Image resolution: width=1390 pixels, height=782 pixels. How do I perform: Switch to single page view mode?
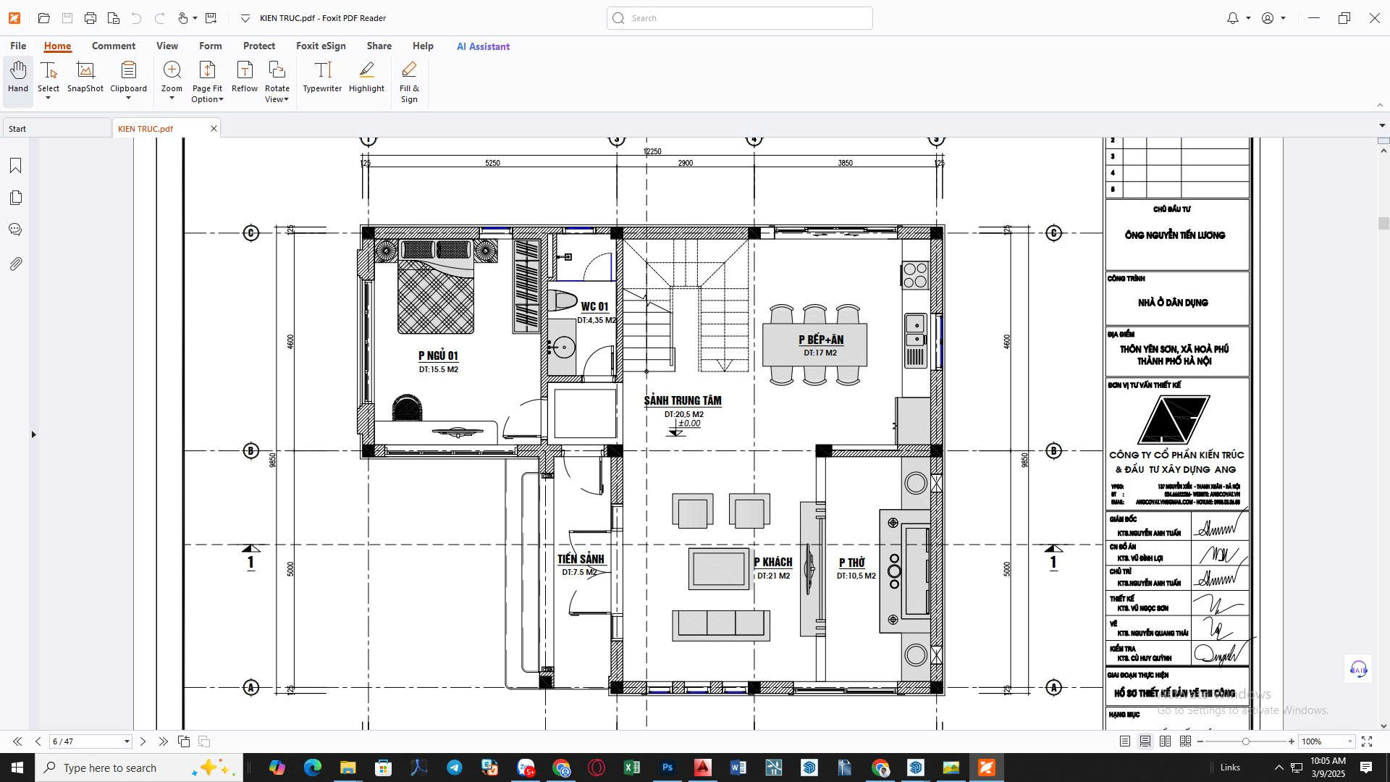point(1125,741)
